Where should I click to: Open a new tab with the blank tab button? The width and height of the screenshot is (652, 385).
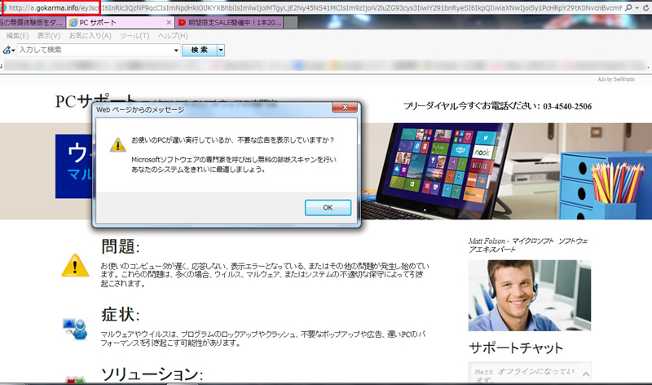pyautogui.click(x=290, y=23)
